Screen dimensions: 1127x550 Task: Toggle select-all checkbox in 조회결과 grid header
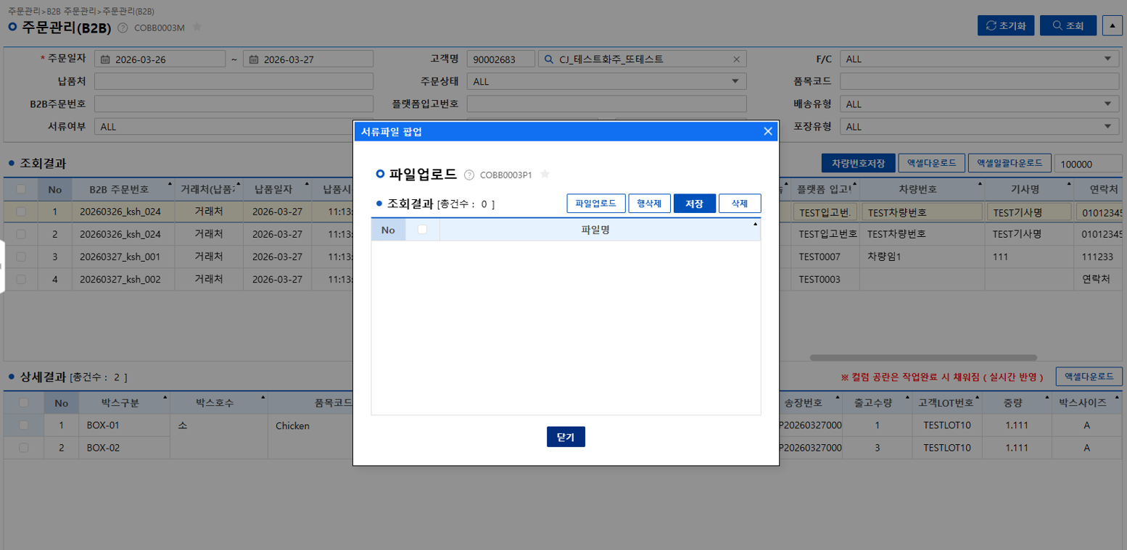coord(22,189)
